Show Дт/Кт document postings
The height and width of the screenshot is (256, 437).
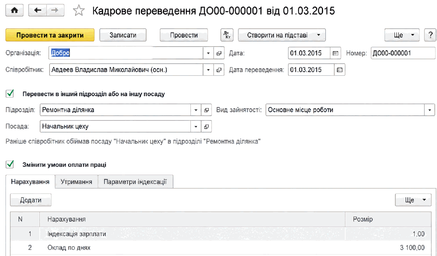227,35
